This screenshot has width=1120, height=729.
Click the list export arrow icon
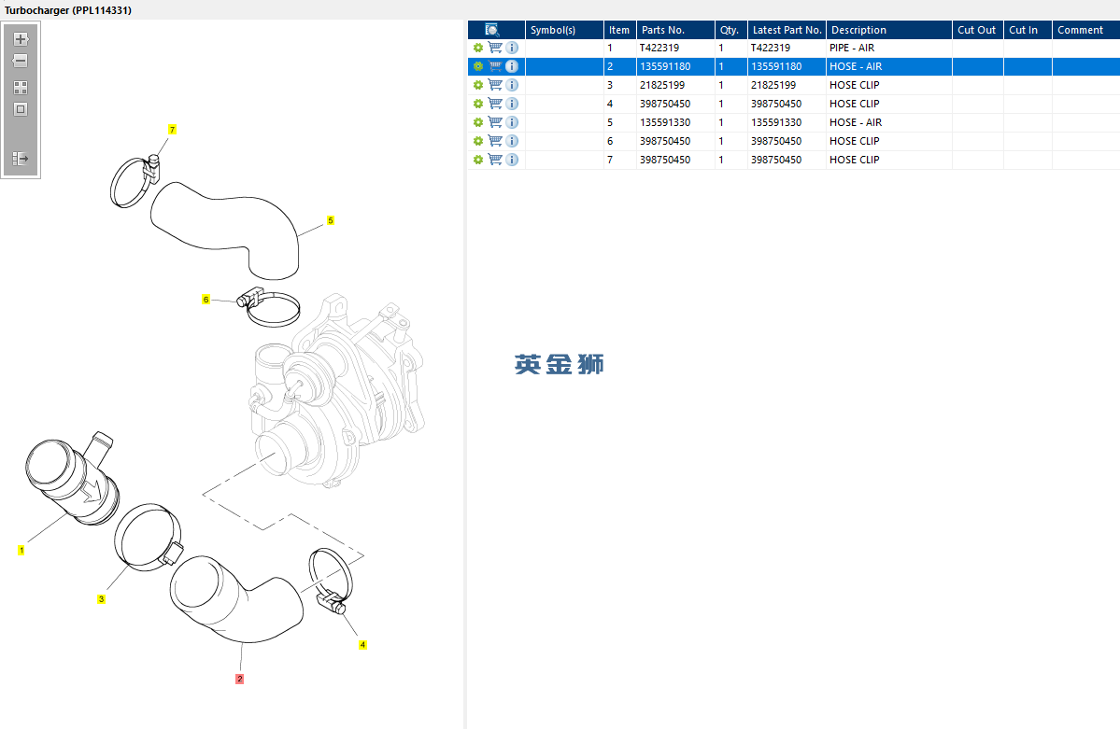pyautogui.click(x=21, y=159)
